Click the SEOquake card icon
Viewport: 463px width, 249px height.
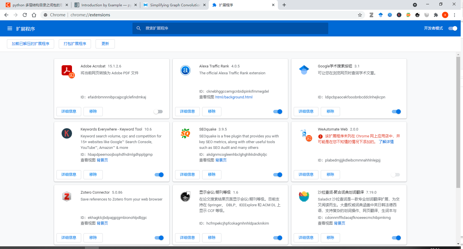click(x=185, y=133)
